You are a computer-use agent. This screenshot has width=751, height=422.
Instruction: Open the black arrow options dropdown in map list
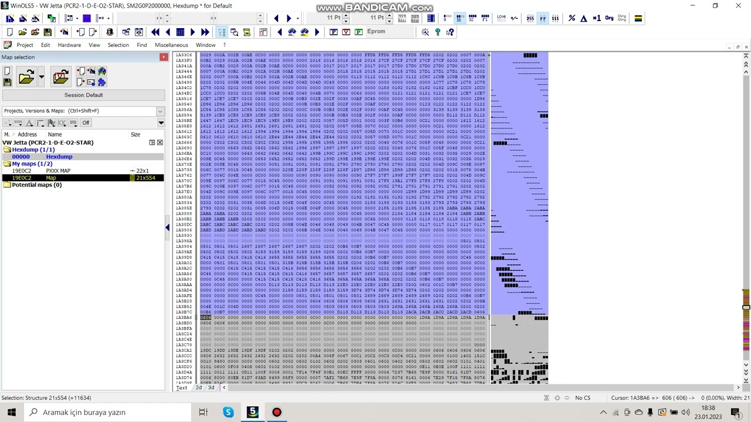tap(161, 122)
